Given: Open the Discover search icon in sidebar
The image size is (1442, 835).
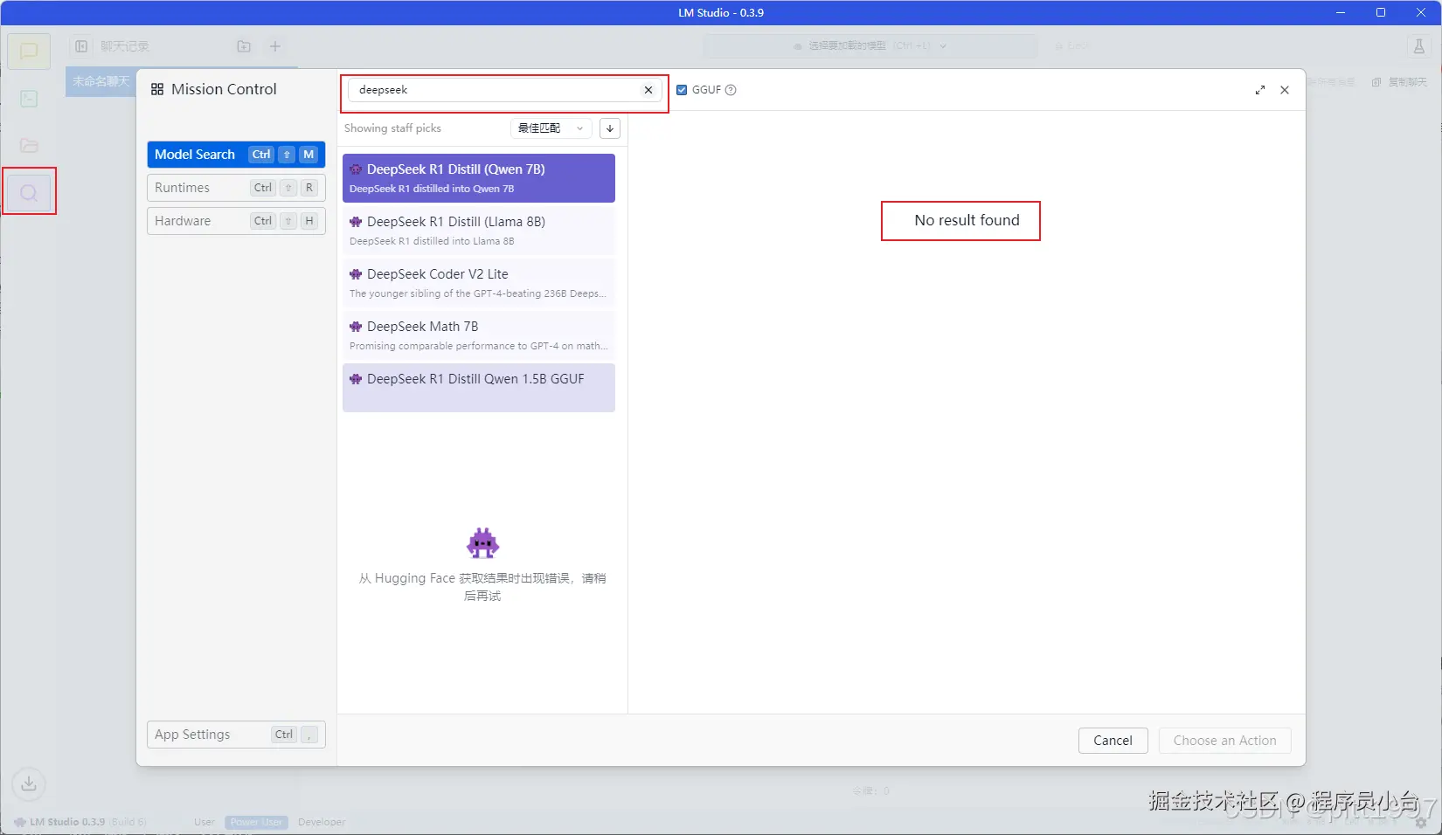Looking at the screenshot, I should point(29,192).
